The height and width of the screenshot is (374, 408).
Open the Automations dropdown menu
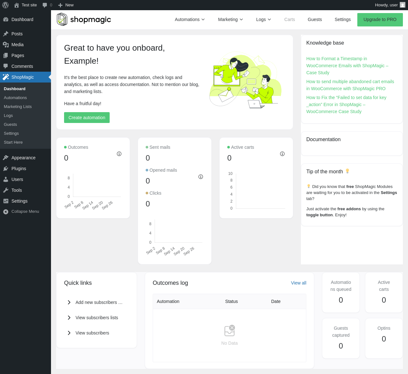pyautogui.click(x=190, y=19)
